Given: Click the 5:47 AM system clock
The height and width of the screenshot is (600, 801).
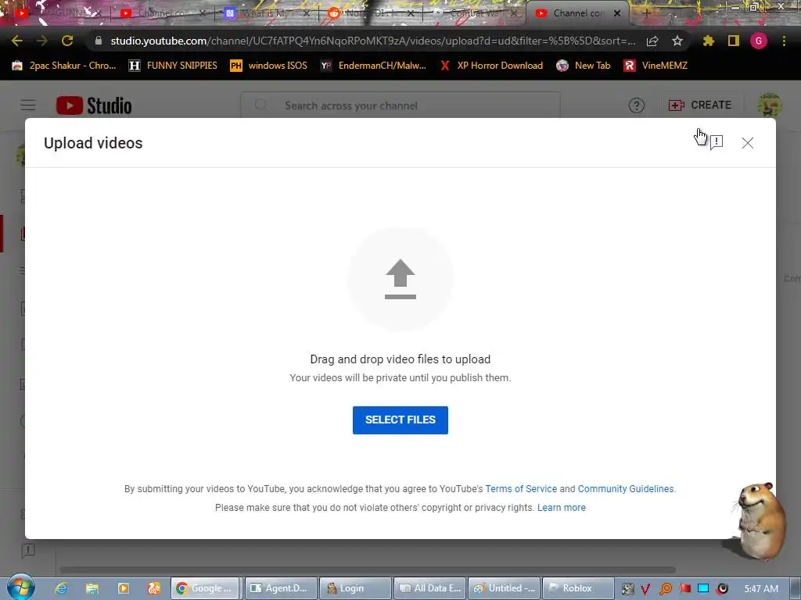Looking at the screenshot, I should click(761, 589).
